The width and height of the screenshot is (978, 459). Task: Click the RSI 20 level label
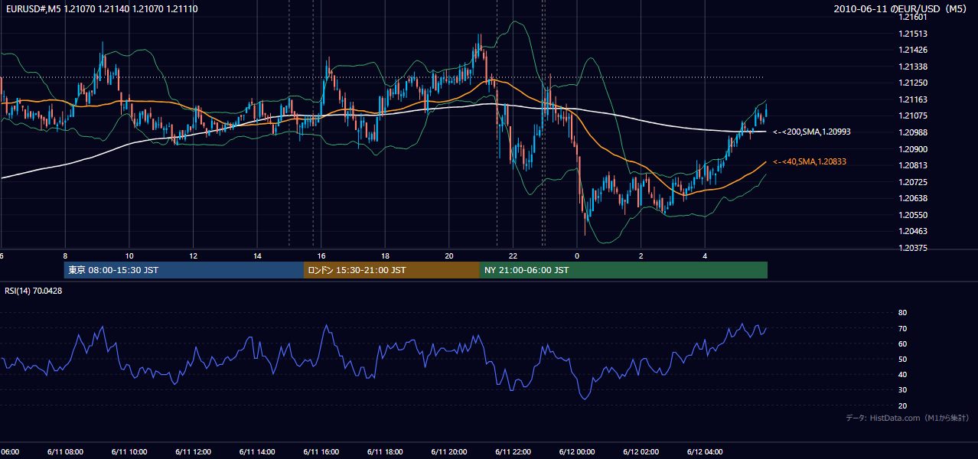point(902,405)
